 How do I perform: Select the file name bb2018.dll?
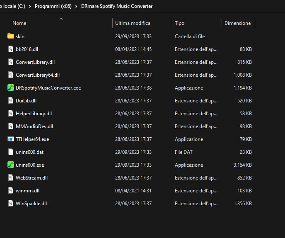point(27,49)
